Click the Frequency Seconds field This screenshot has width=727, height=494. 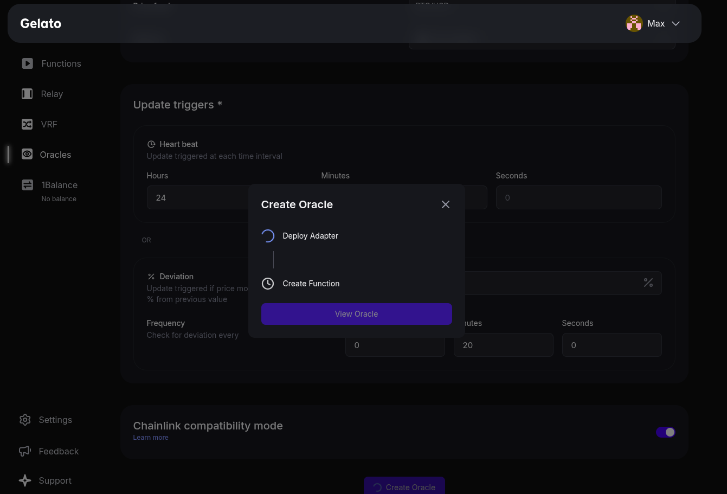click(612, 345)
